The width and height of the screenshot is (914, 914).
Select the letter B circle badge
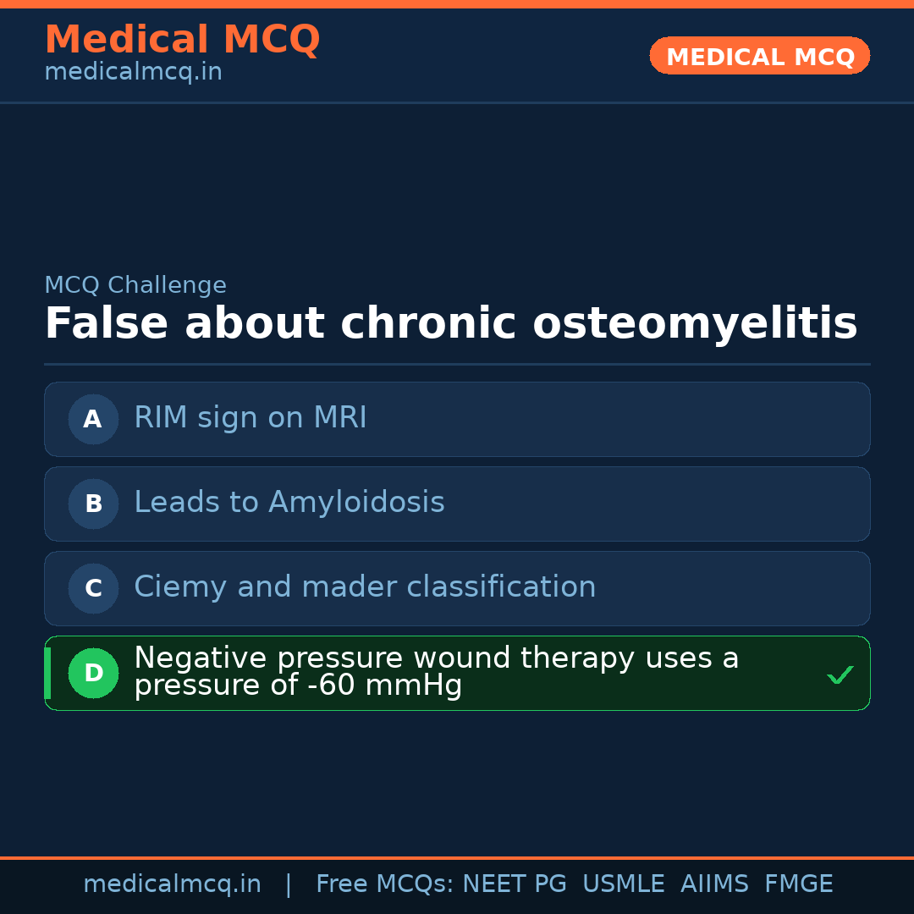tap(93, 504)
